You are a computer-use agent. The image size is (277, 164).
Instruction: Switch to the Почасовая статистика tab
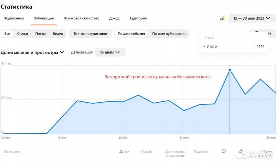click(x=82, y=18)
